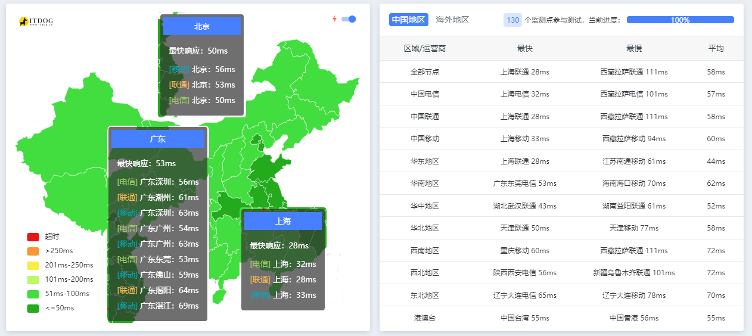The image size is (752, 336).
Task: Select the 51ms-100ms legend marker
Action: (x=33, y=294)
